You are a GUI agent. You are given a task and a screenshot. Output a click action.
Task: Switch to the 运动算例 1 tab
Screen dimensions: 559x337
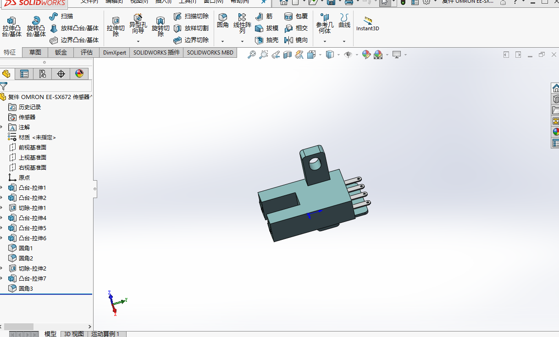(x=105, y=334)
